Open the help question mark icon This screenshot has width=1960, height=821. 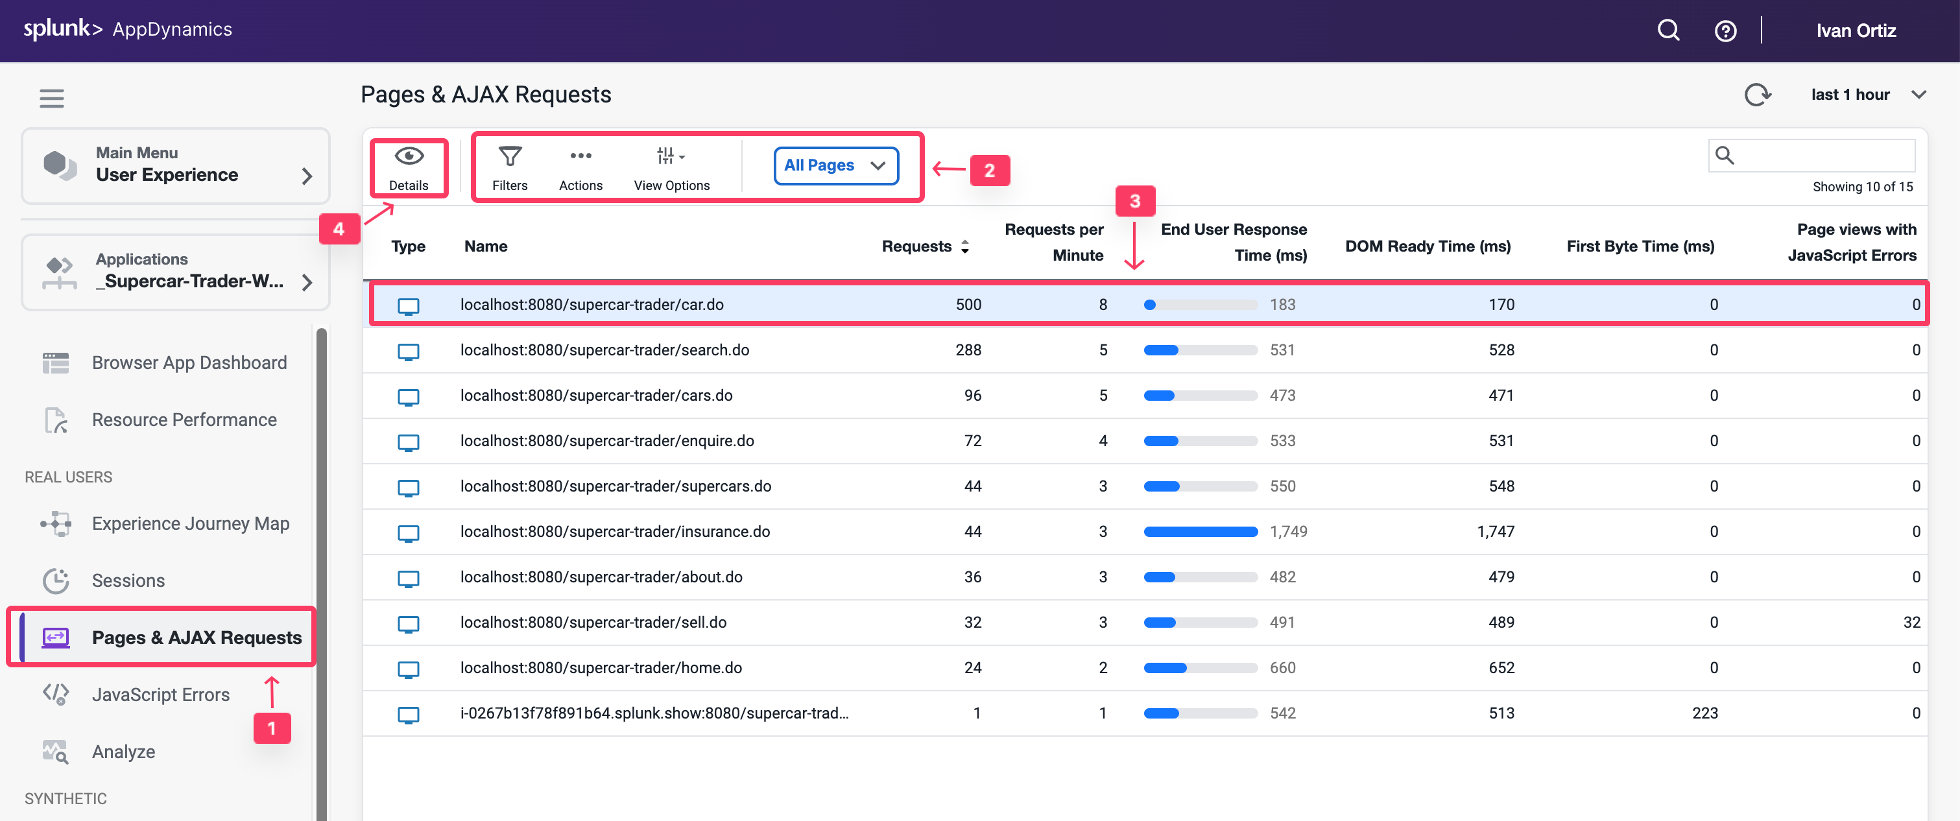pos(1725,31)
